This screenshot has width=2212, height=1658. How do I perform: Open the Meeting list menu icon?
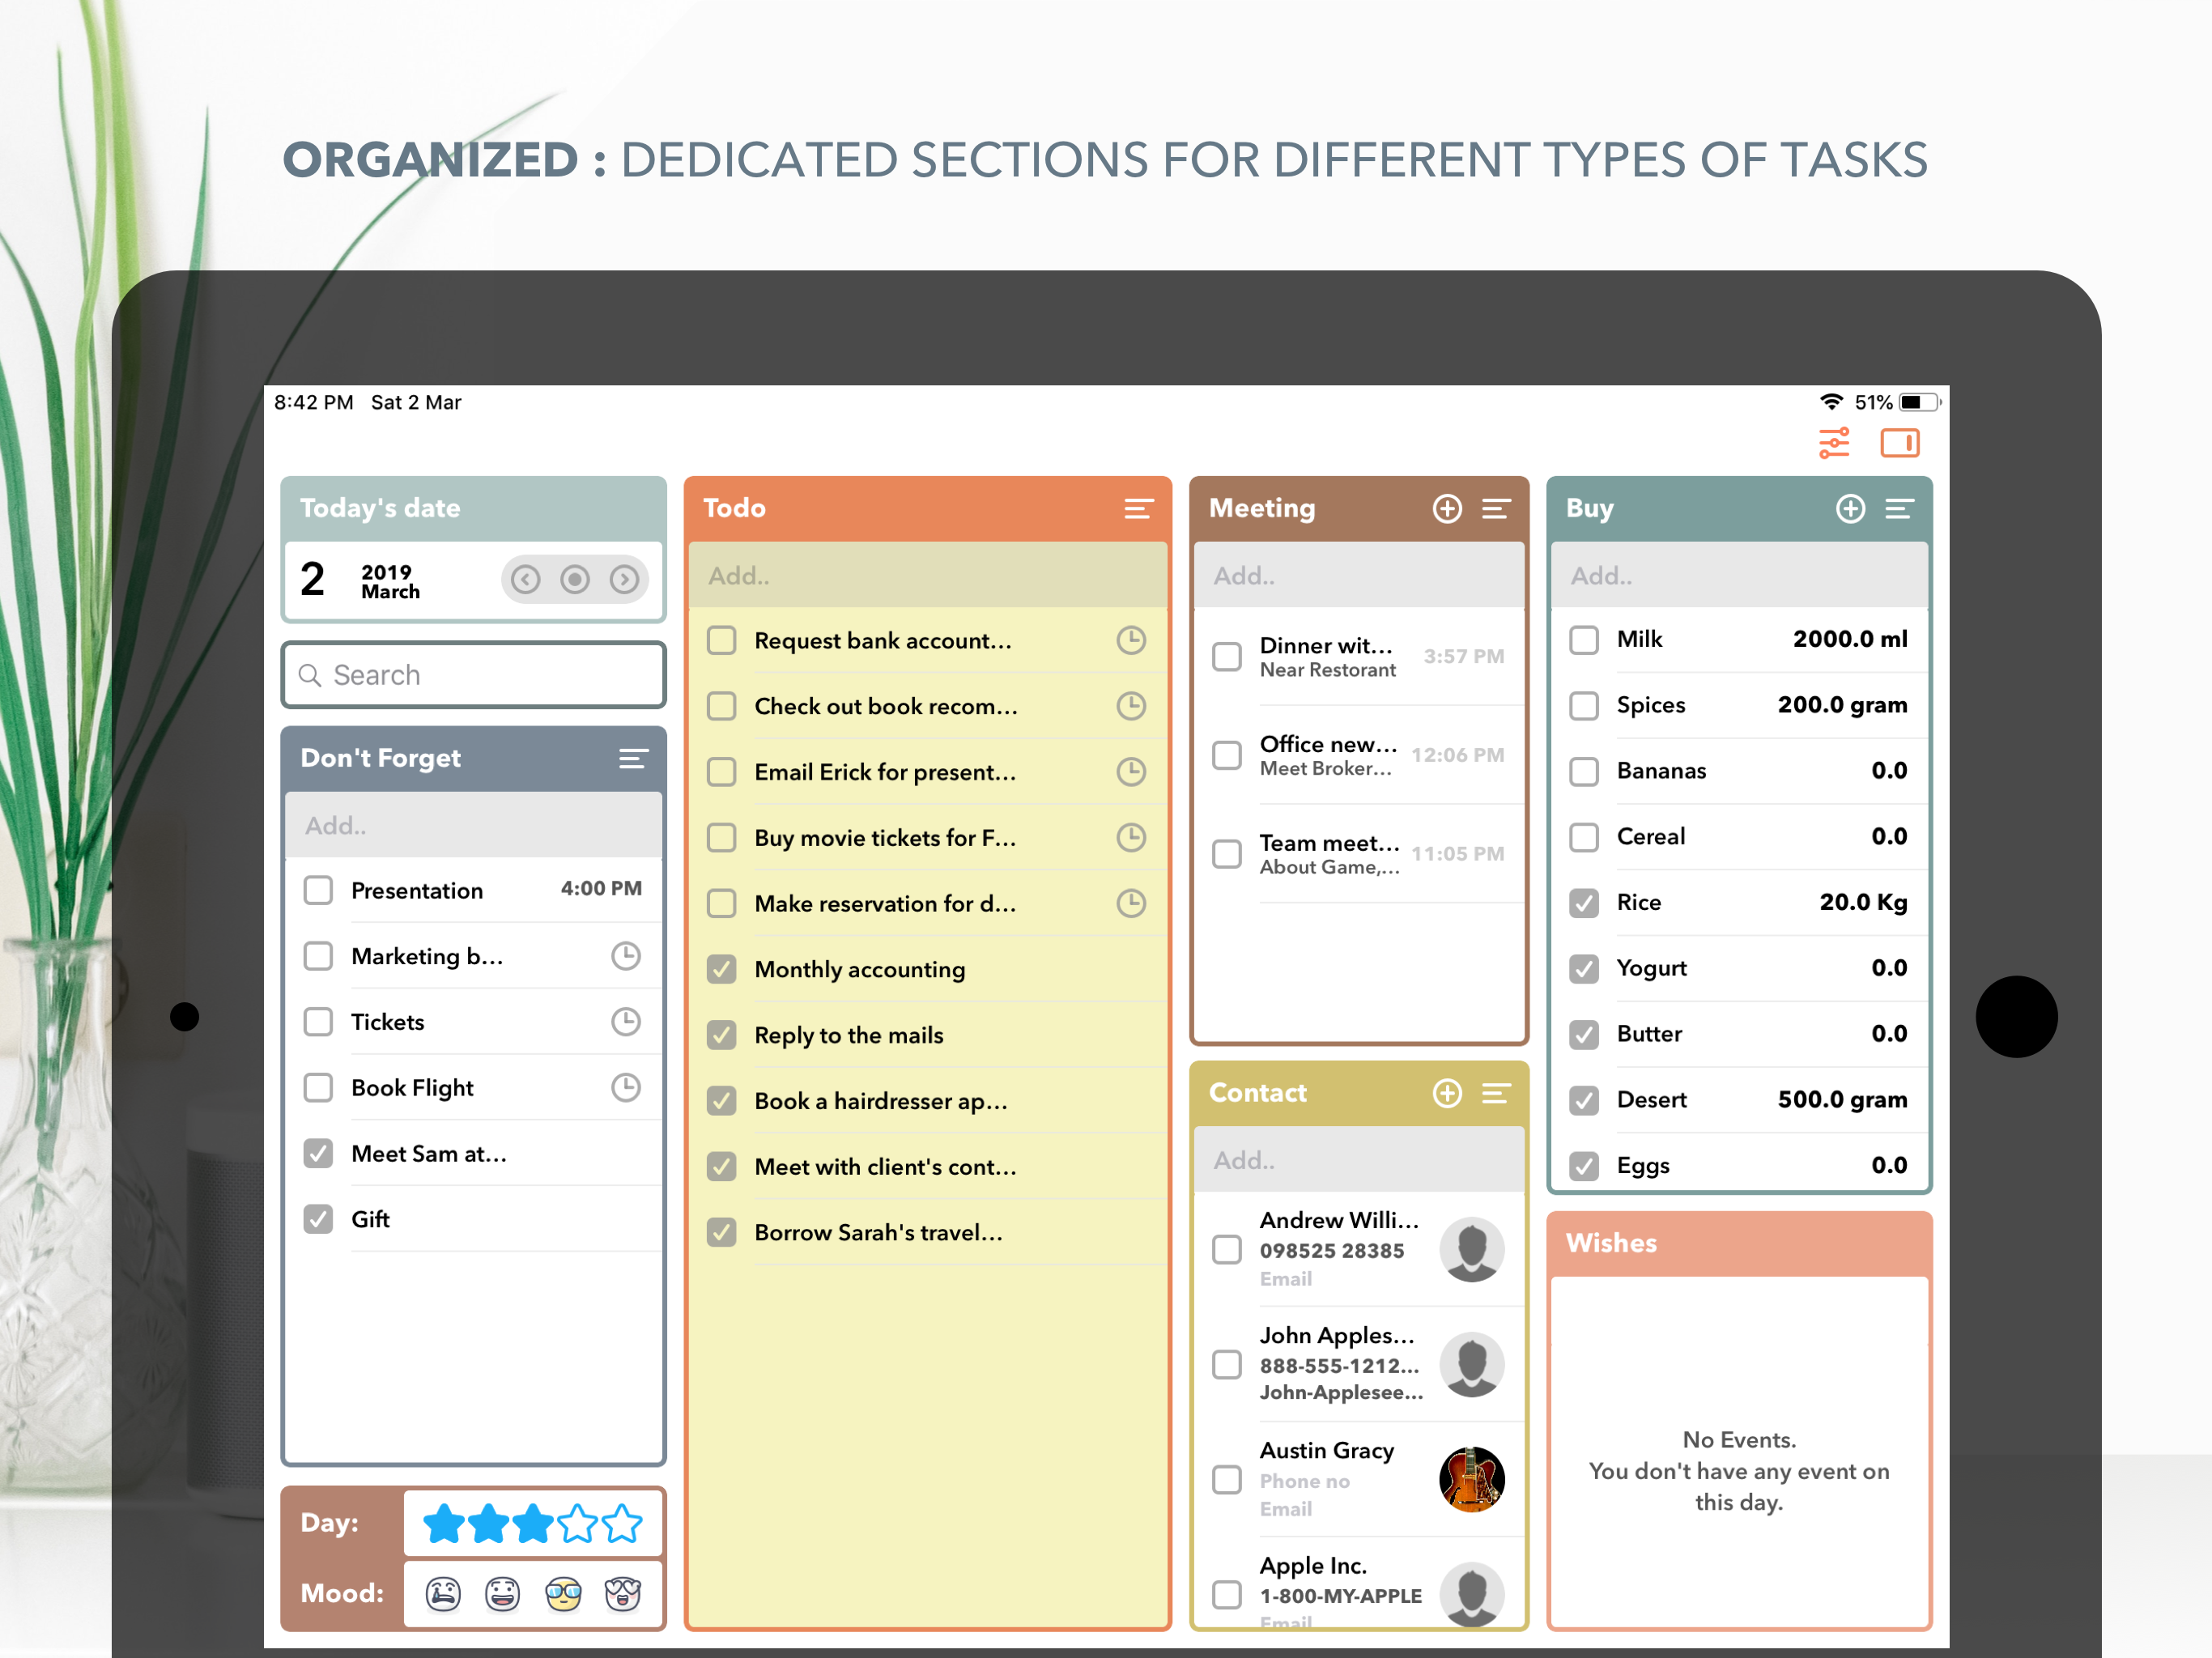pos(1496,509)
